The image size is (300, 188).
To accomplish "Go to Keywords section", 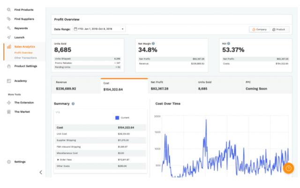I will click(x=21, y=28).
